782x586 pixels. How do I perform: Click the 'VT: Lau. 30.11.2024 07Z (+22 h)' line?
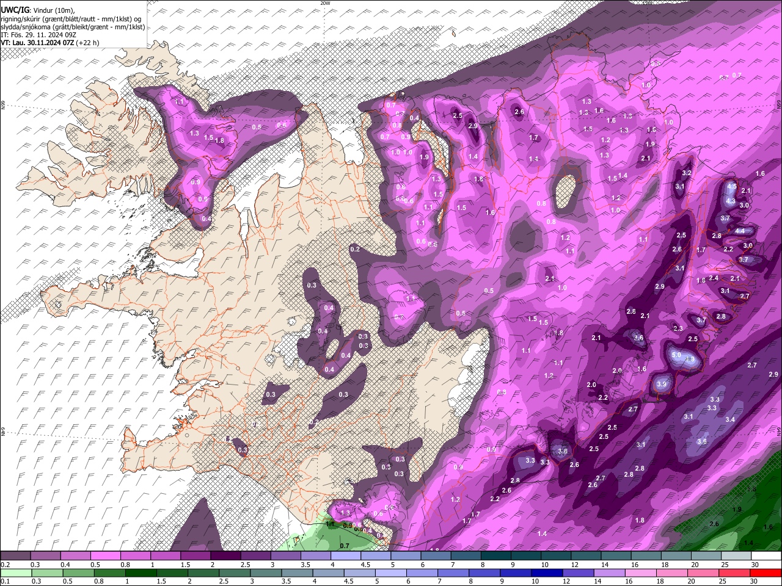coord(49,43)
